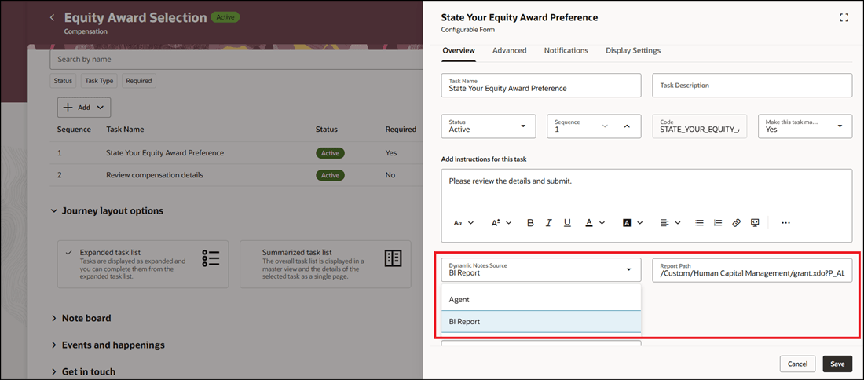Select the Expanded task list layout card

[x=143, y=264]
